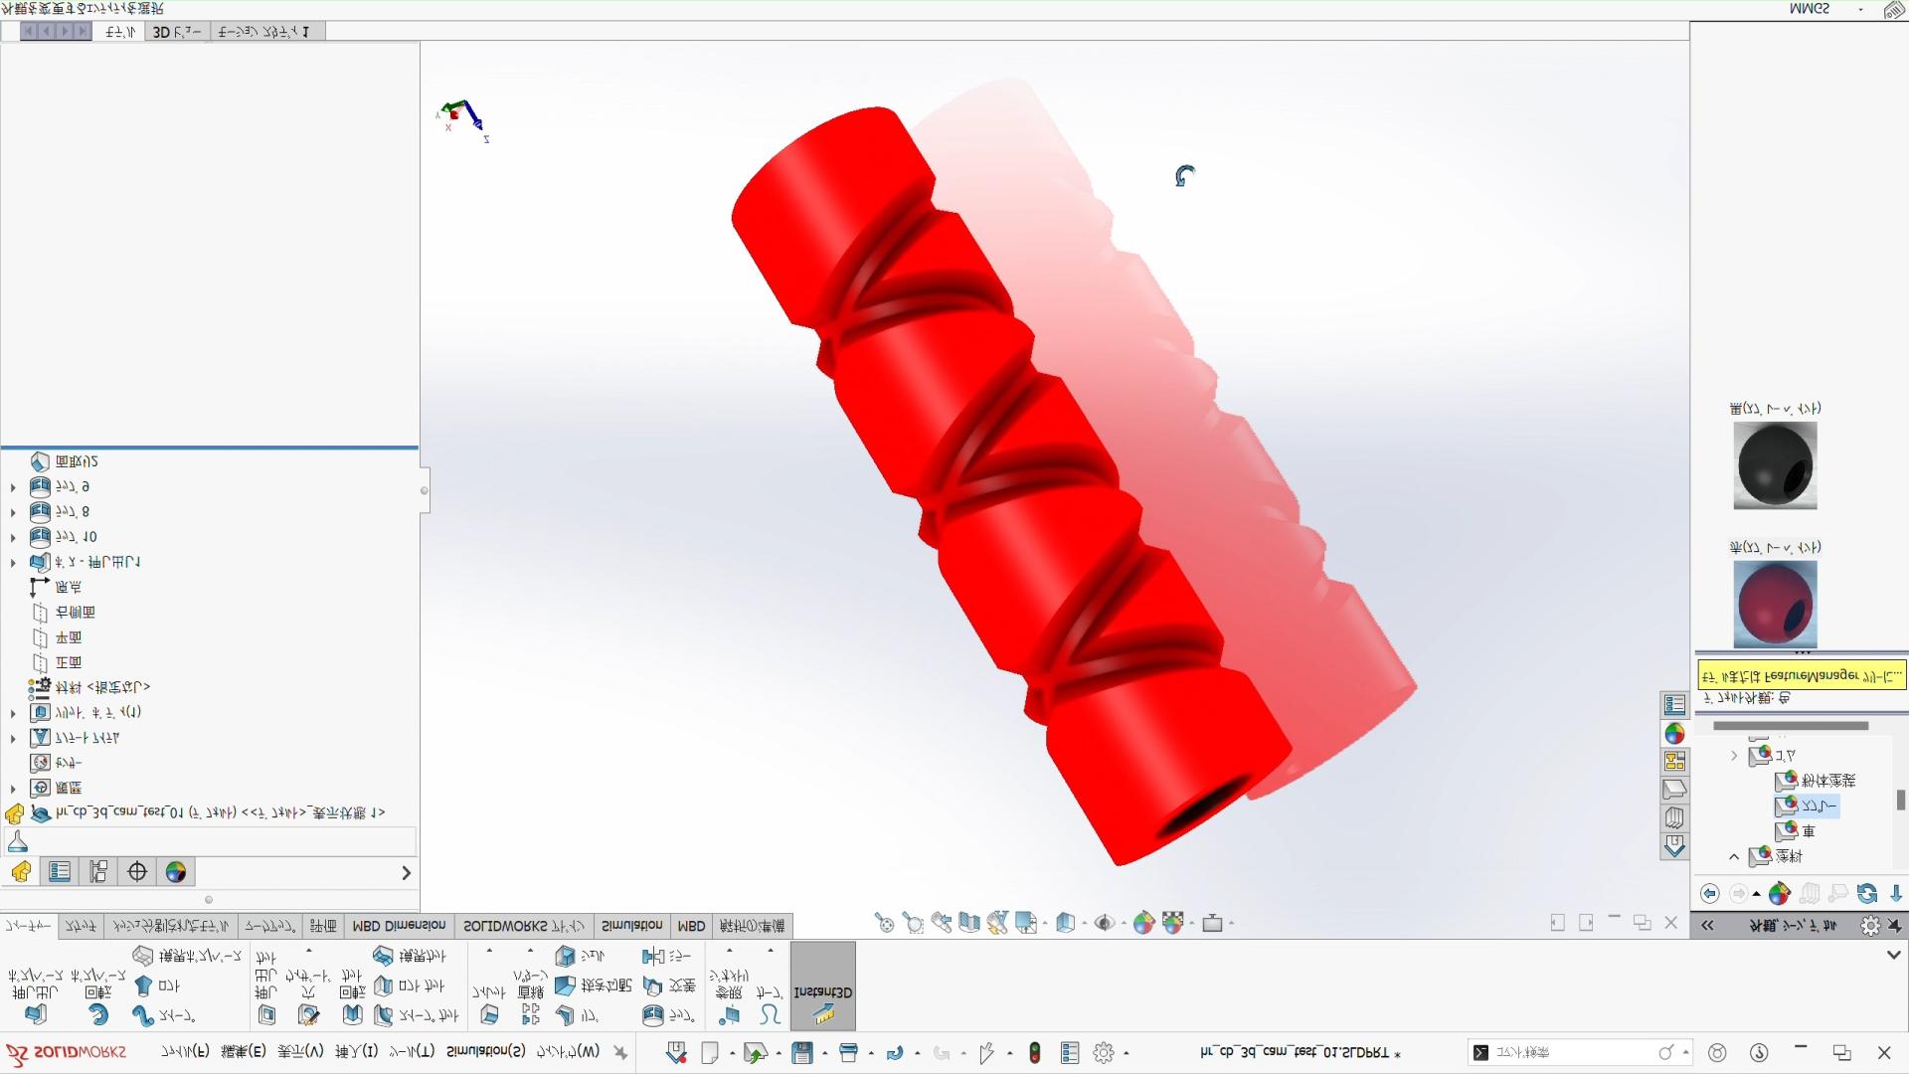Image resolution: width=1909 pixels, height=1074 pixels.
Task: Click the red sphere appearance thumbnail
Action: pyautogui.click(x=1775, y=605)
